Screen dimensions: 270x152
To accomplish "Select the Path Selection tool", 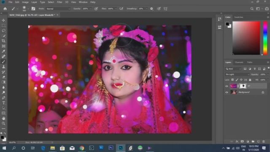I will point(3,108).
